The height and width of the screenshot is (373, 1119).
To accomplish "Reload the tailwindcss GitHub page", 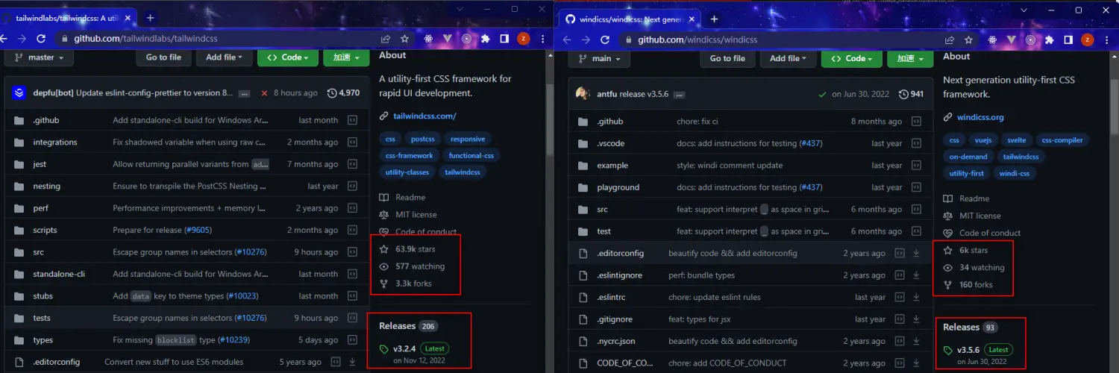I will tap(40, 39).
